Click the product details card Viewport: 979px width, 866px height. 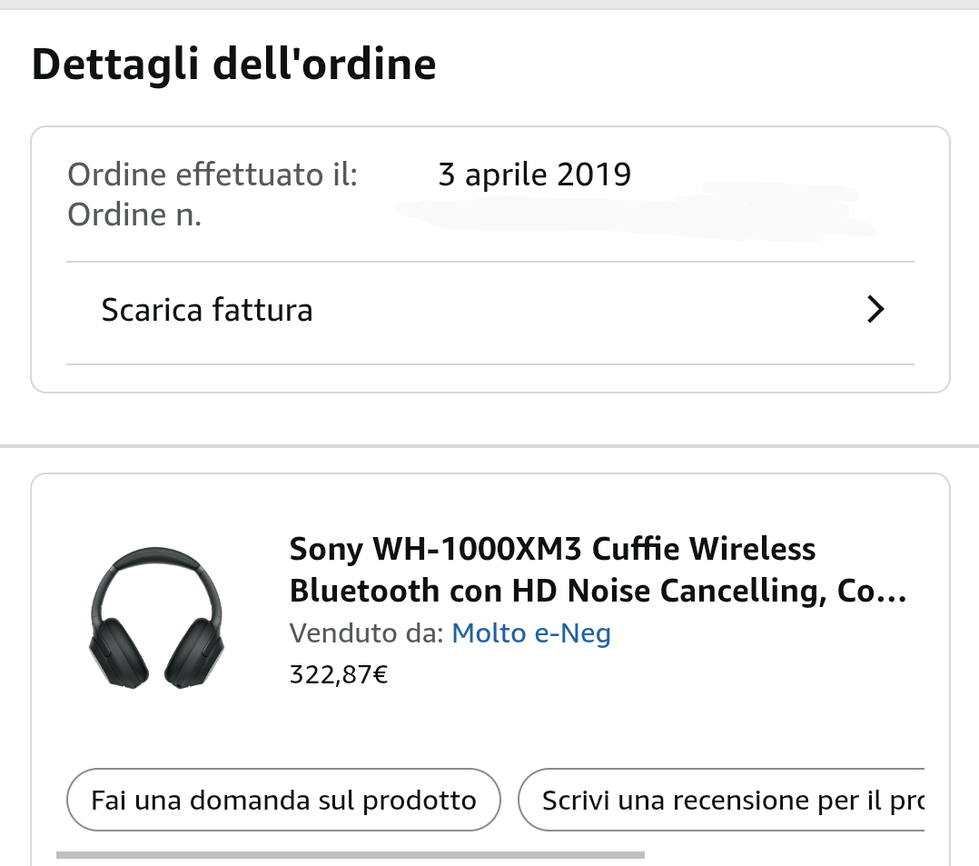(490, 668)
